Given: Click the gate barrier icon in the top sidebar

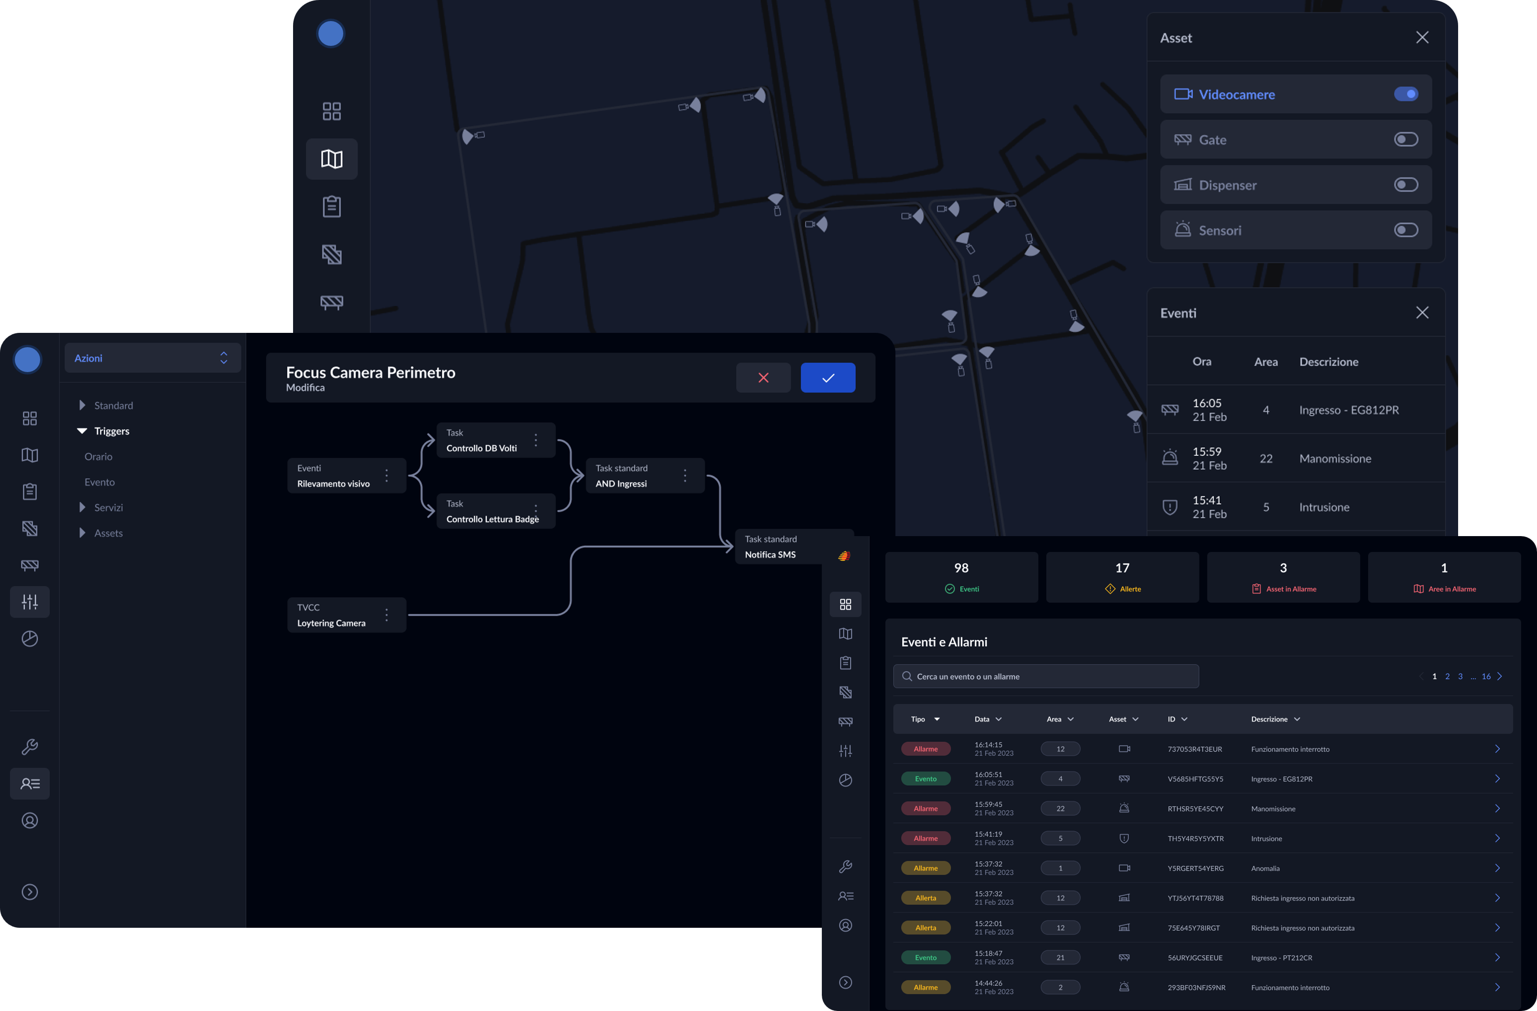Looking at the screenshot, I should coord(331,302).
